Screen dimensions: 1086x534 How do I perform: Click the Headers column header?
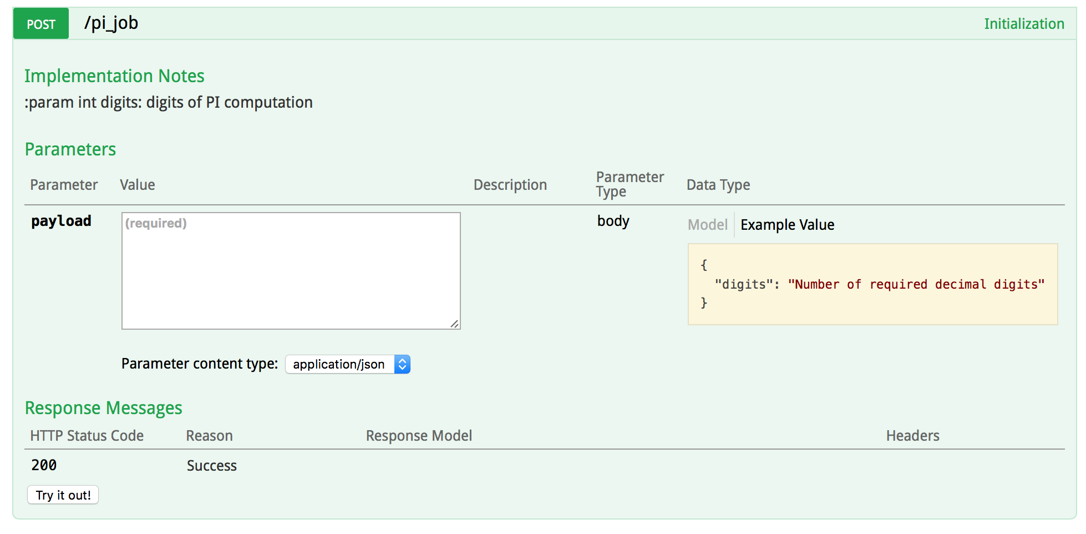point(912,436)
